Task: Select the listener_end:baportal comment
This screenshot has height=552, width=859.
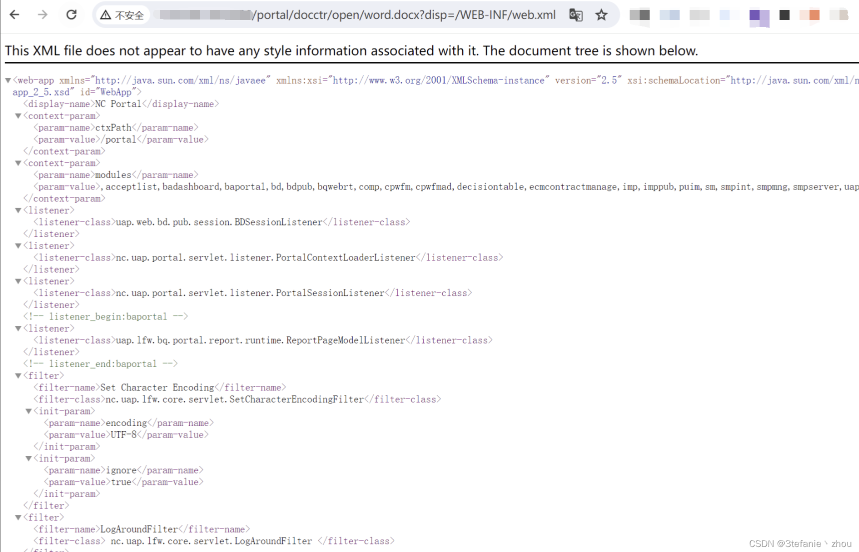Action: [100, 364]
